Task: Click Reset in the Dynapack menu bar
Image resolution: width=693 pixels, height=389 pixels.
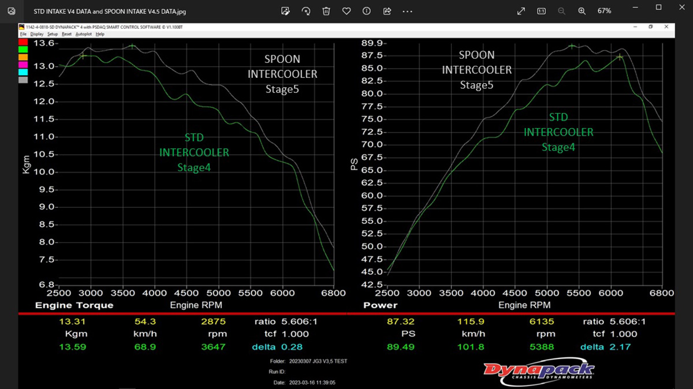Action: point(66,34)
